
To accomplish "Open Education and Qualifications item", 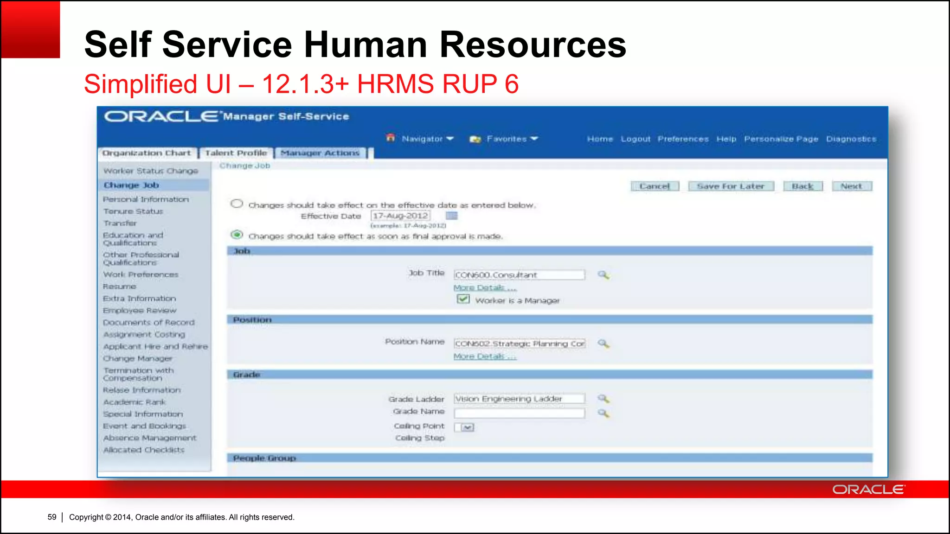I will pos(133,239).
